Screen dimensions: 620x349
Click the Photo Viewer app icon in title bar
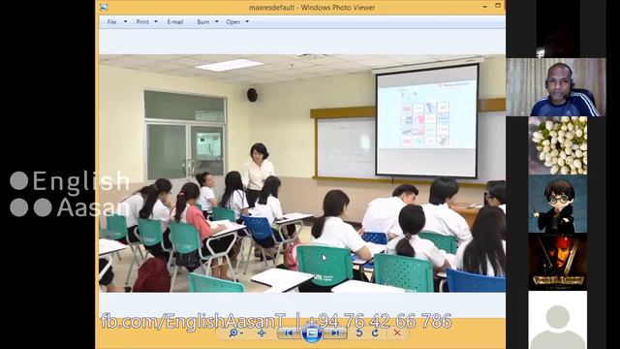(104, 7)
